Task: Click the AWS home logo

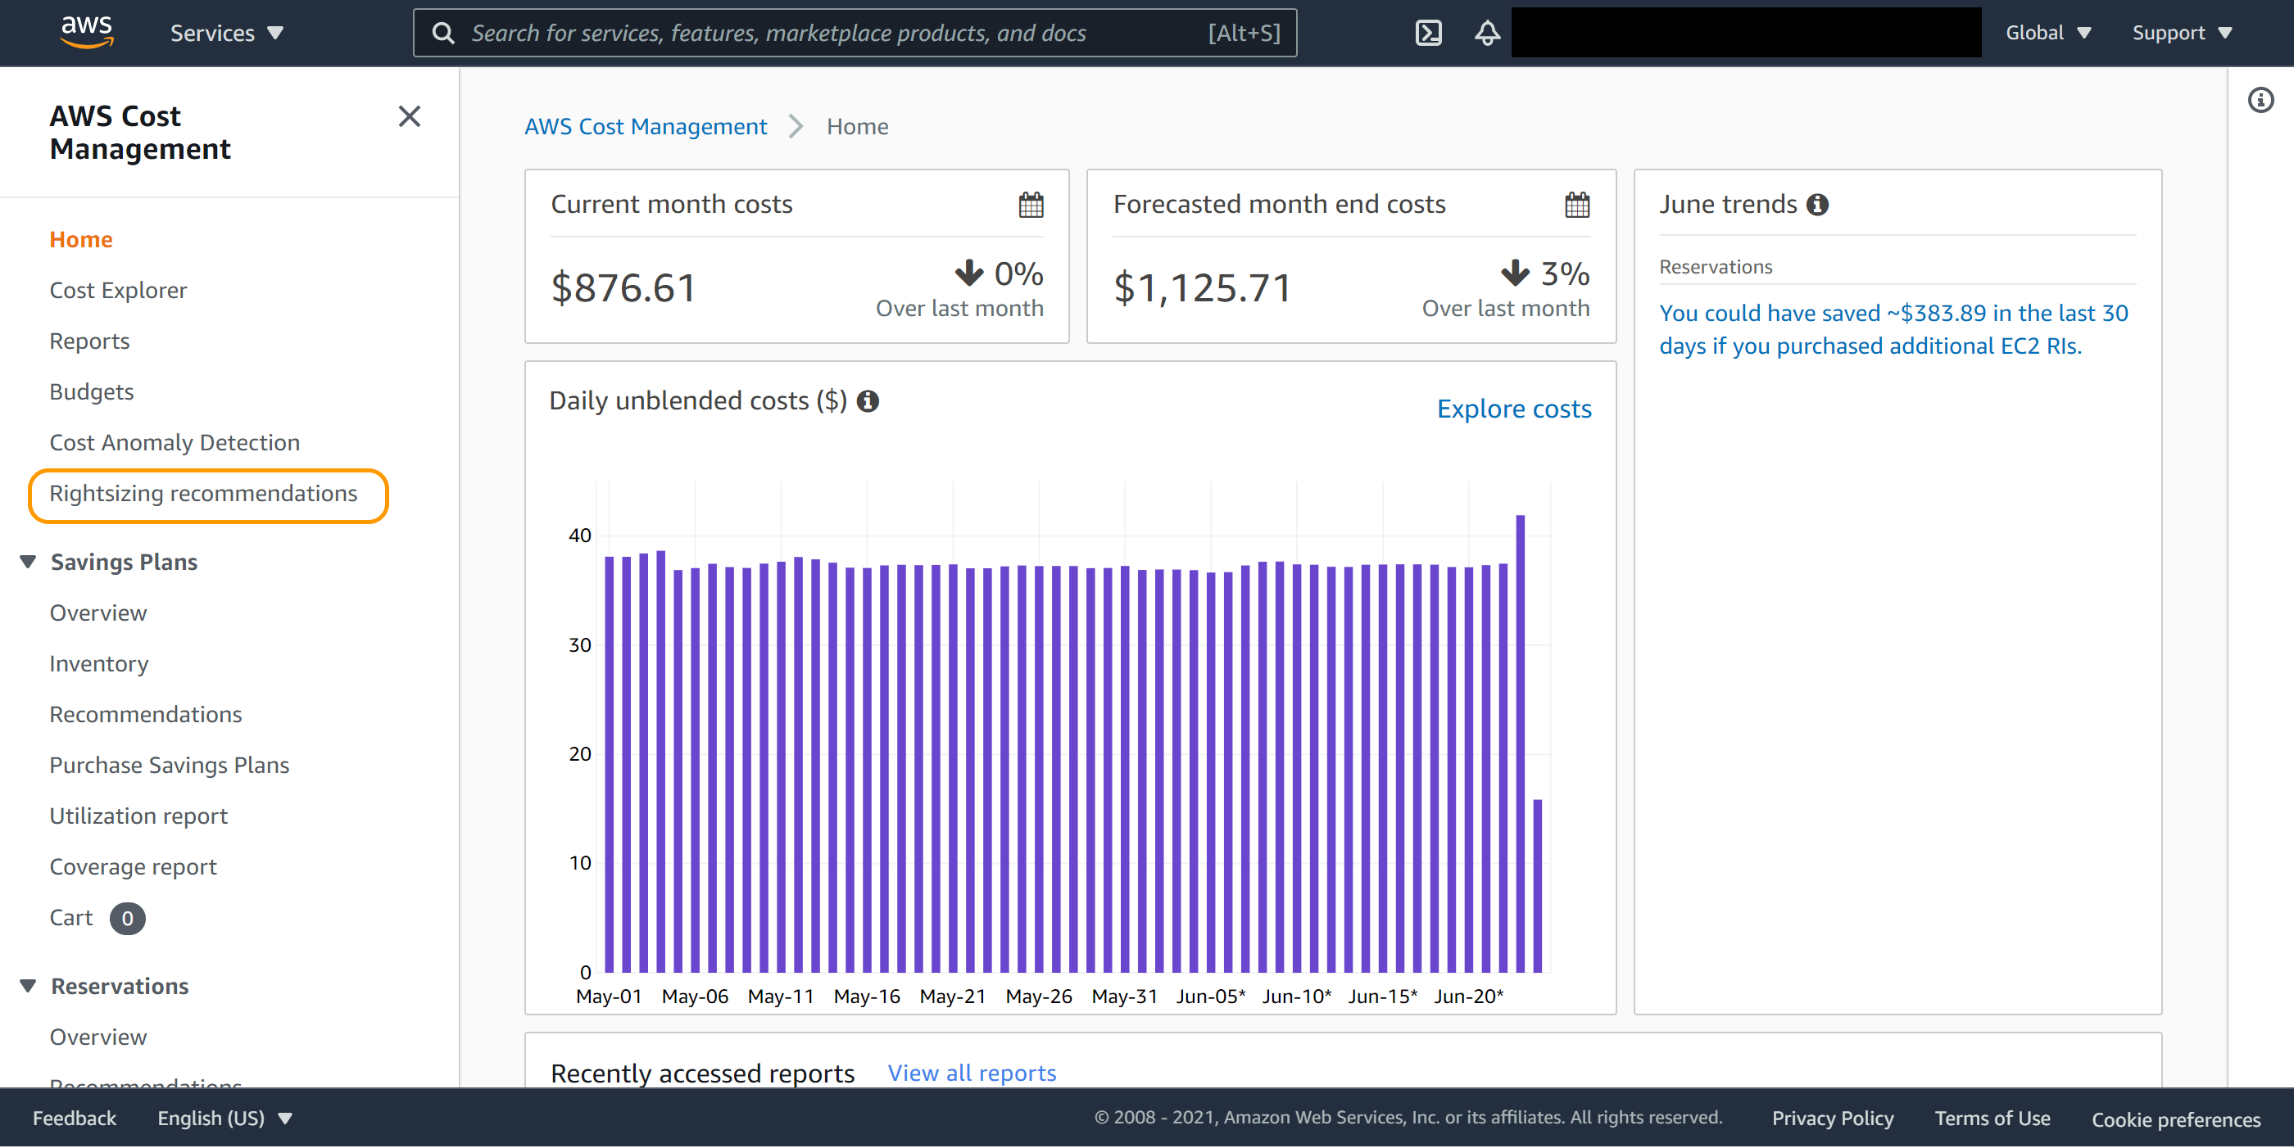Action: pyautogui.click(x=86, y=32)
